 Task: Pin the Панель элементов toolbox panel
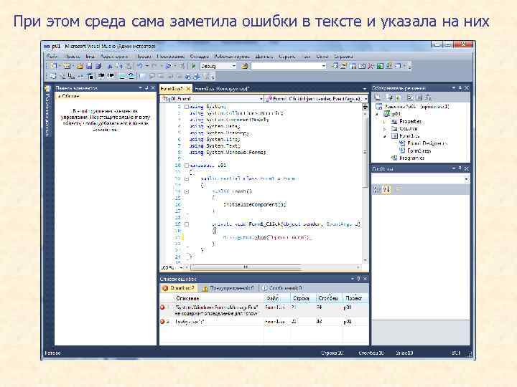tap(146, 88)
